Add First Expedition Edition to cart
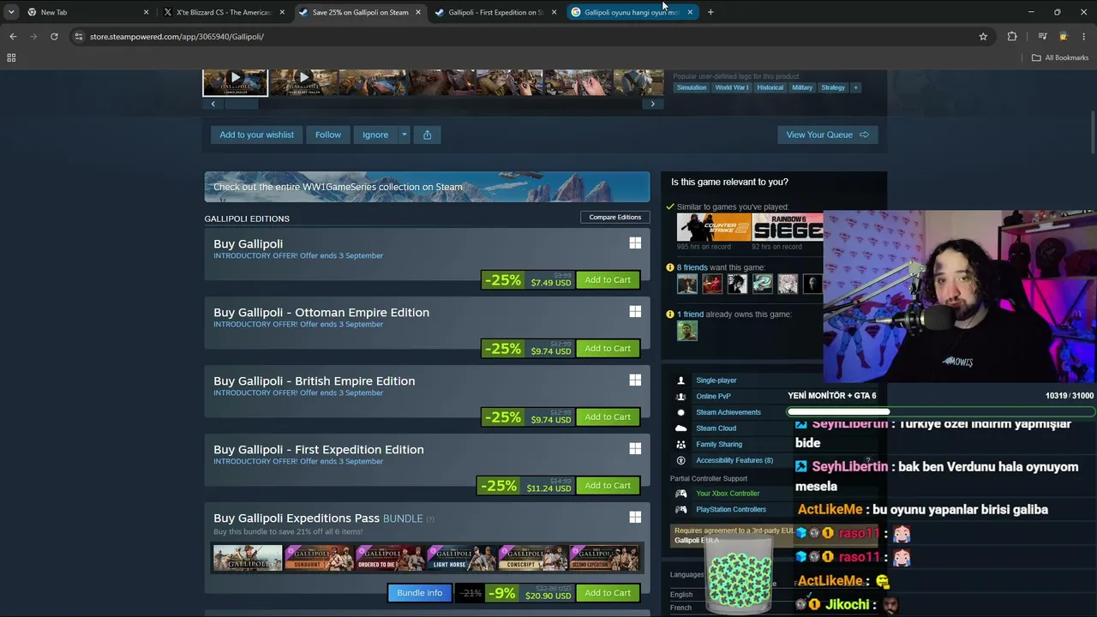The height and width of the screenshot is (617, 1097). (x=608, y=485)
